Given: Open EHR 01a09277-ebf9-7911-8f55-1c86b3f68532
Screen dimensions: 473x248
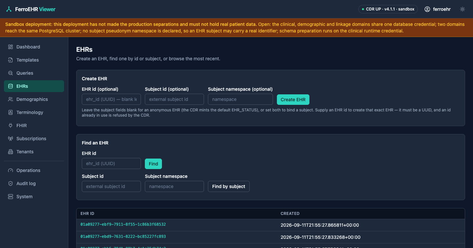Looking at the screenshot, I should pyautogui.click(x=123, y=224).
